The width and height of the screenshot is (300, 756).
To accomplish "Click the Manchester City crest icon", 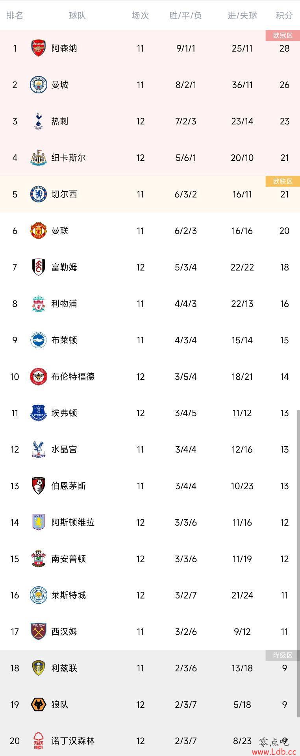I will click(39, 85).
